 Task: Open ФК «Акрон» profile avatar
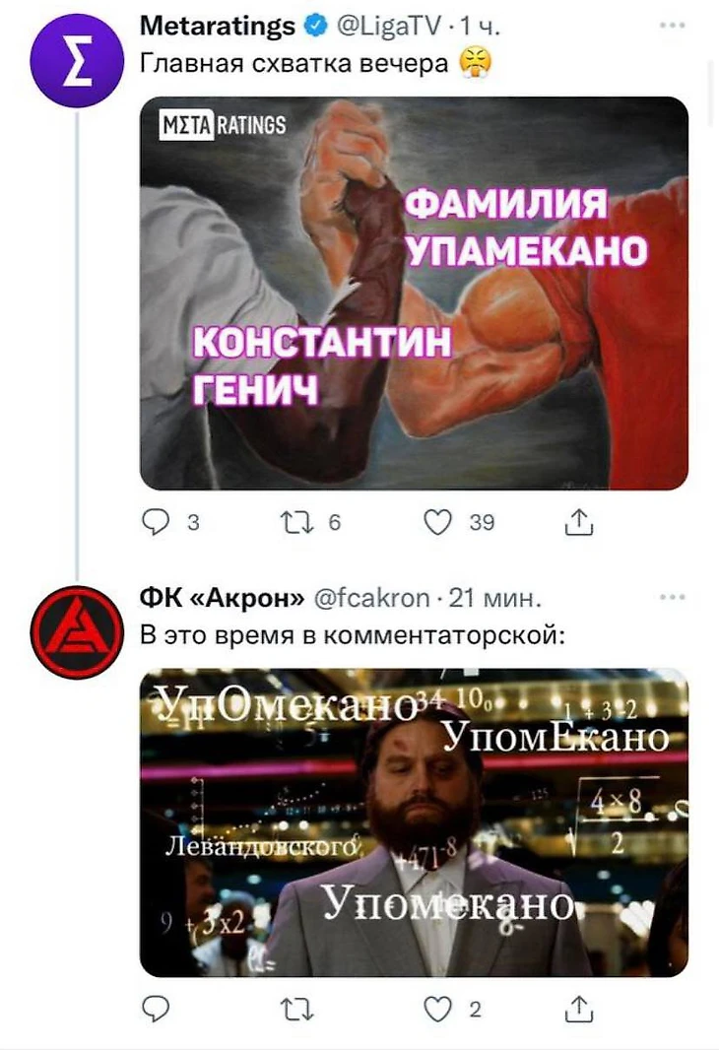pos(77,632)
